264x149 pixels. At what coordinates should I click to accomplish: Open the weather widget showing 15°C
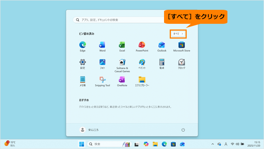coord(10,144)
